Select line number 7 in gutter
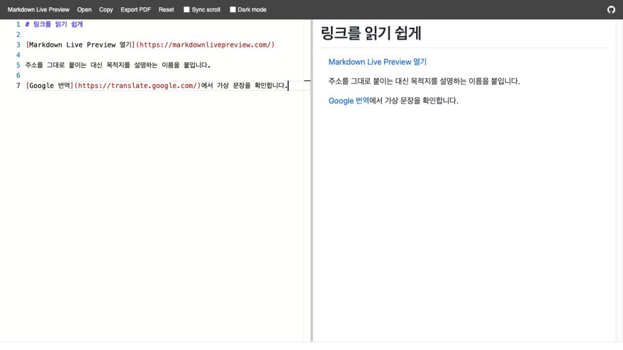 click(18, 86)
